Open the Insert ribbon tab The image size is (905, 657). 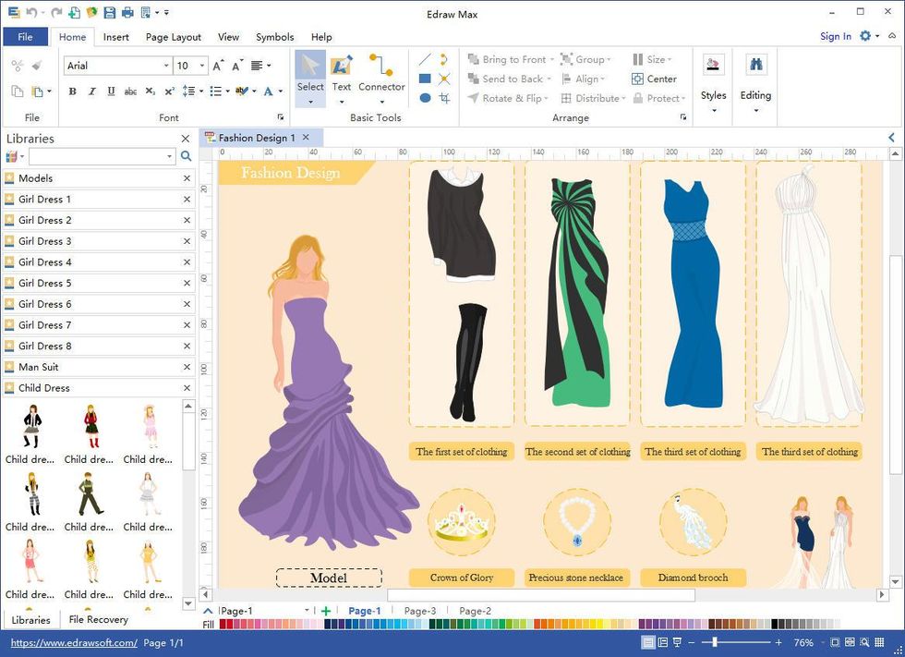[116, 37]
